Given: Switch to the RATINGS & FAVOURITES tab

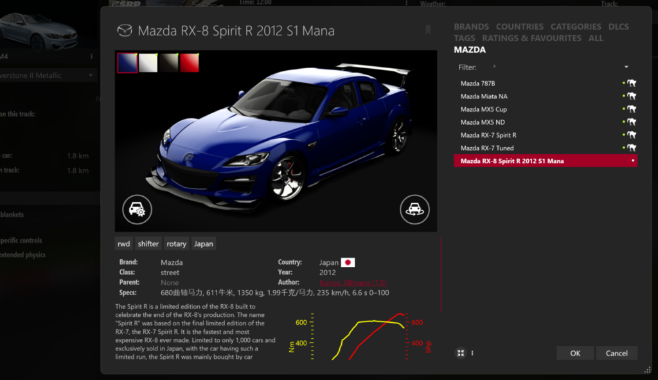Looking at the screenshot, I should (x=531, y=38).
